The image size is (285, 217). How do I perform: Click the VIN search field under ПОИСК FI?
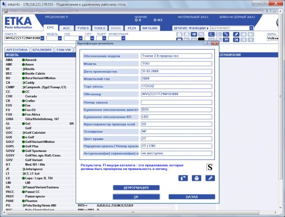(x=21, y=38)
